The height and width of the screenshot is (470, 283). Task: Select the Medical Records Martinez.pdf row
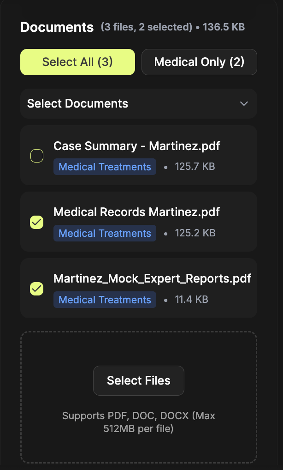pos(136,212)
